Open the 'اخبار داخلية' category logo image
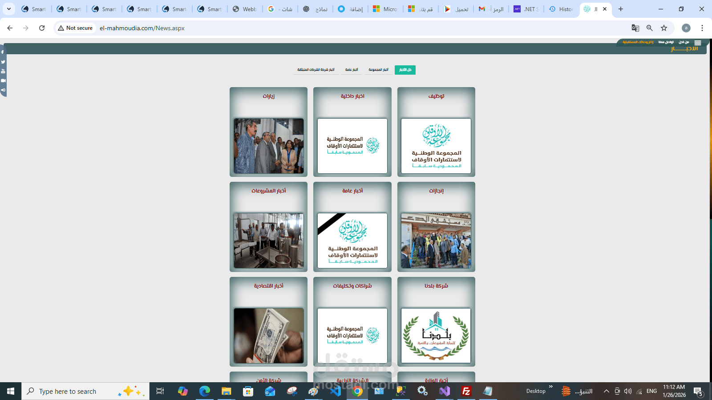Screen dimensions: 712x400 [x=352, y=146]
